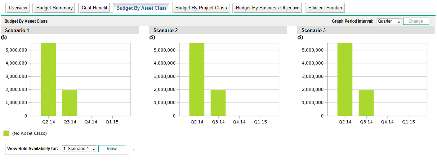The width and height of the screenshot is (437, 162).
Task: Click the Q2 14 bar in Scenario 1
Action: [48, 79]
